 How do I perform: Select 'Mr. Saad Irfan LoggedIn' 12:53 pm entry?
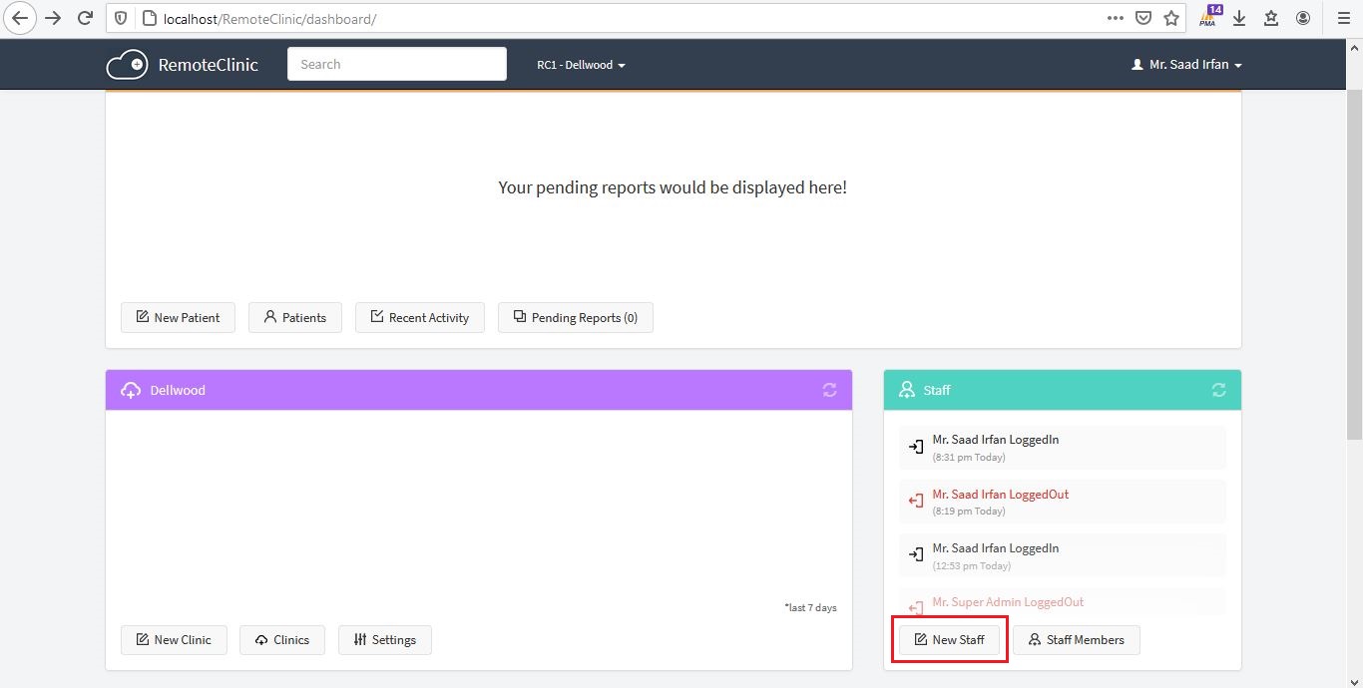[1062, 556]
